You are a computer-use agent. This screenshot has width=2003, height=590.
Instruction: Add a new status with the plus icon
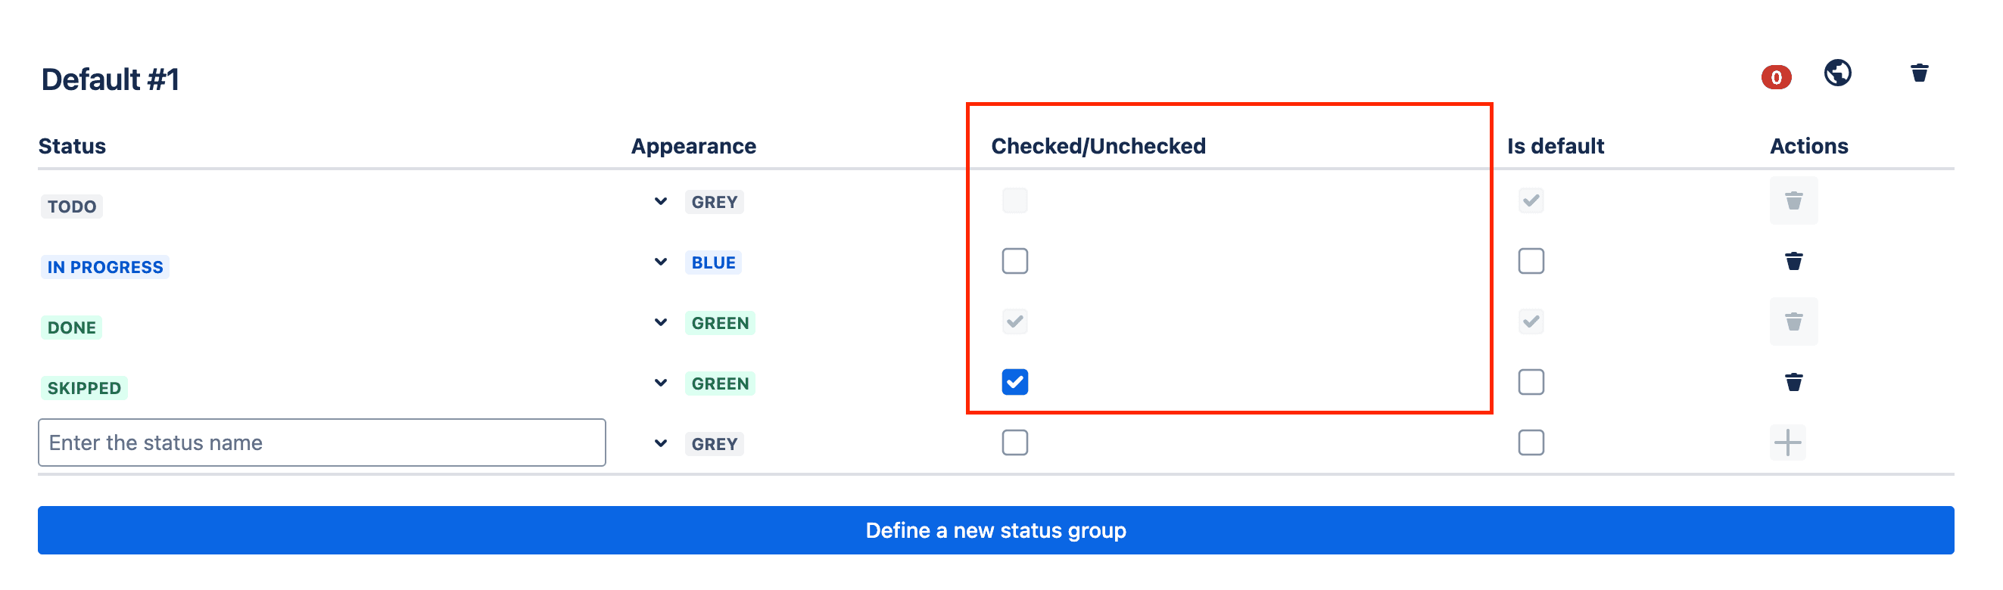tap(1788, 442)
